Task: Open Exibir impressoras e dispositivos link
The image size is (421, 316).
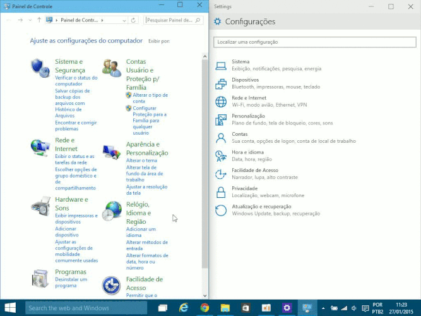Action: click(x=76, y=219)
